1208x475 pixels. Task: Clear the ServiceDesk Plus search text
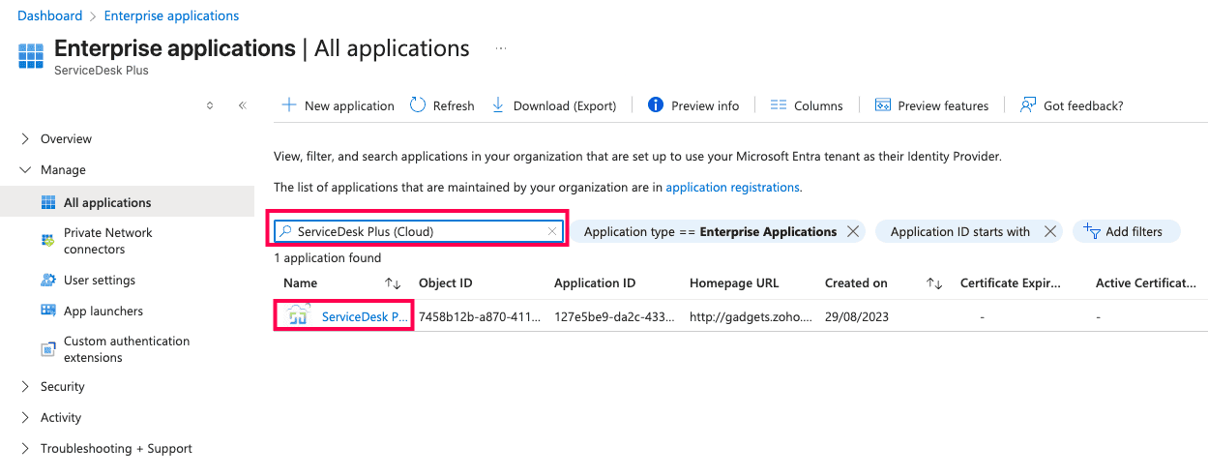click(x=552, y=231)
